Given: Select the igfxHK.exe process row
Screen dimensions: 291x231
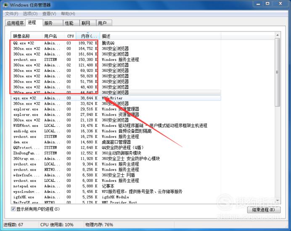Looking at the screenshot, I should [116, 197].
